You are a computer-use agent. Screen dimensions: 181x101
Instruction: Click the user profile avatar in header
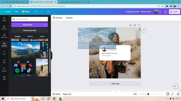coord(156,12)
